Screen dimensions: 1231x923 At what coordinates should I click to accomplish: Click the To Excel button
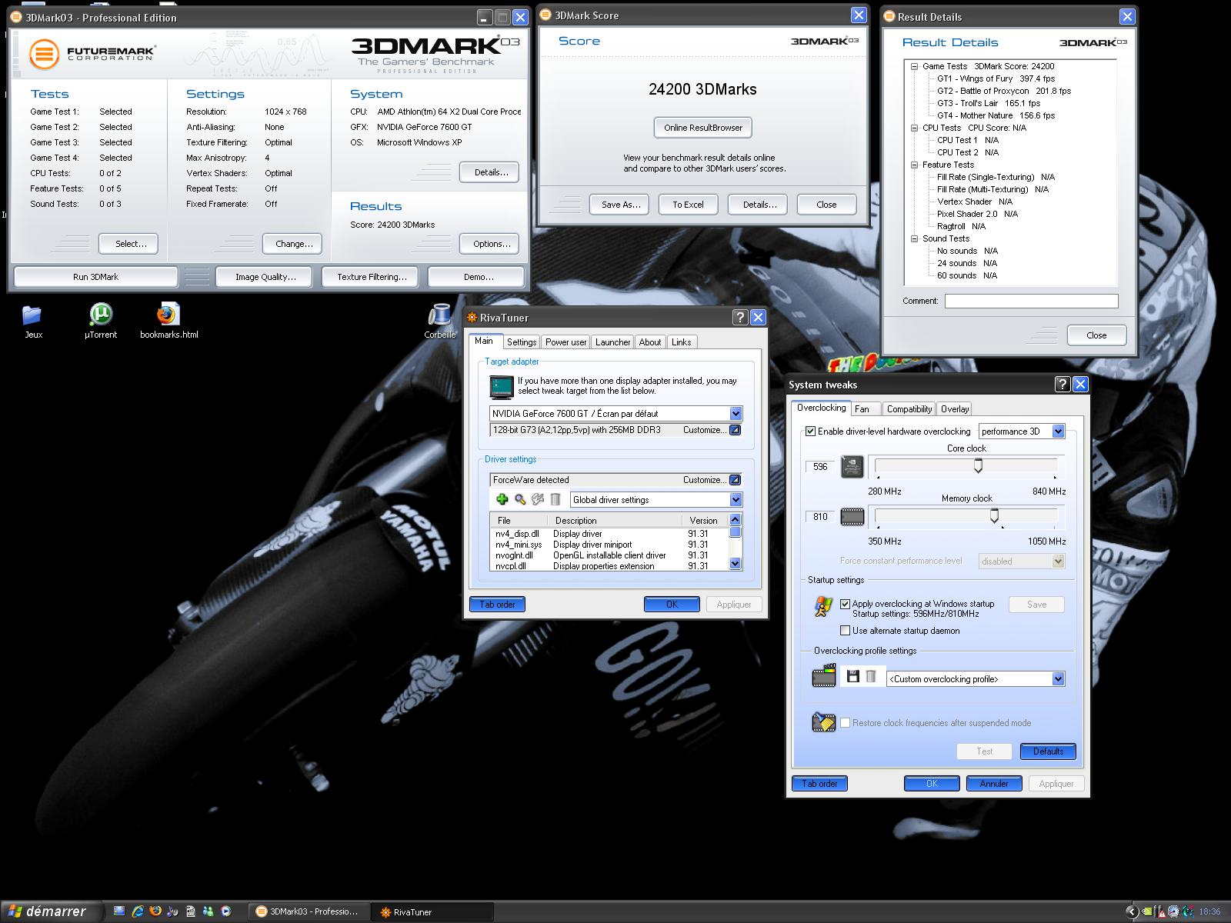pyautogui.click(x=688, y=205)
